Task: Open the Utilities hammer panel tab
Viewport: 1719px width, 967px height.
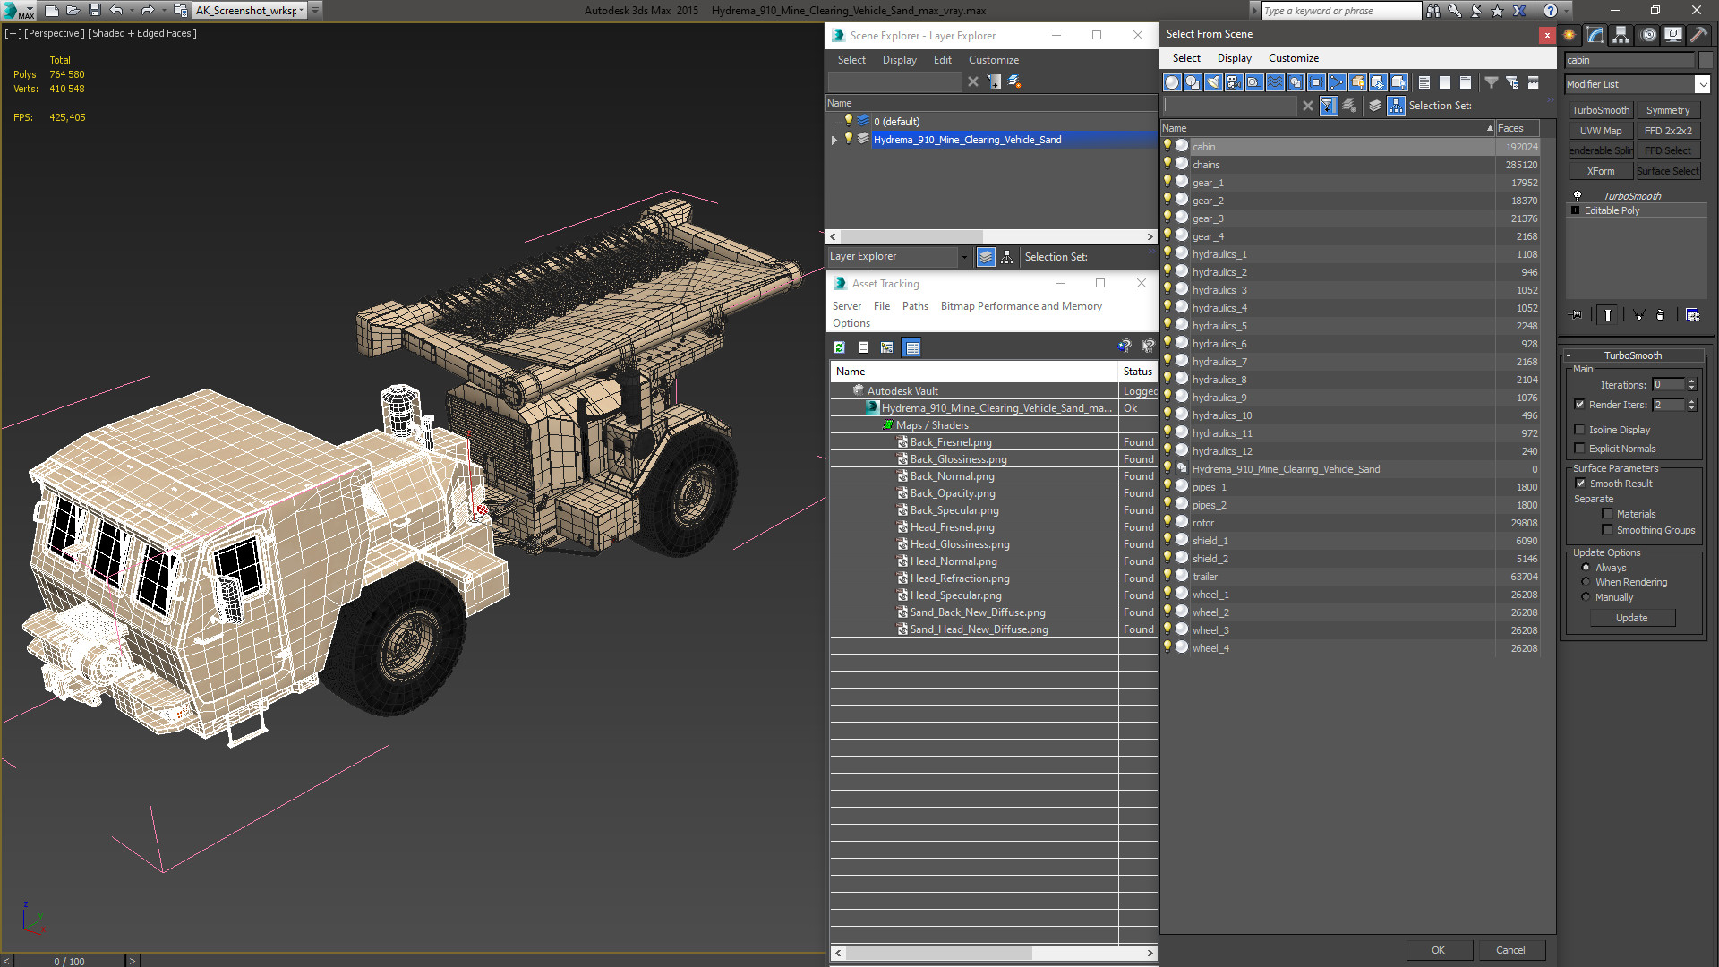Action: [x=1698, y=35]
